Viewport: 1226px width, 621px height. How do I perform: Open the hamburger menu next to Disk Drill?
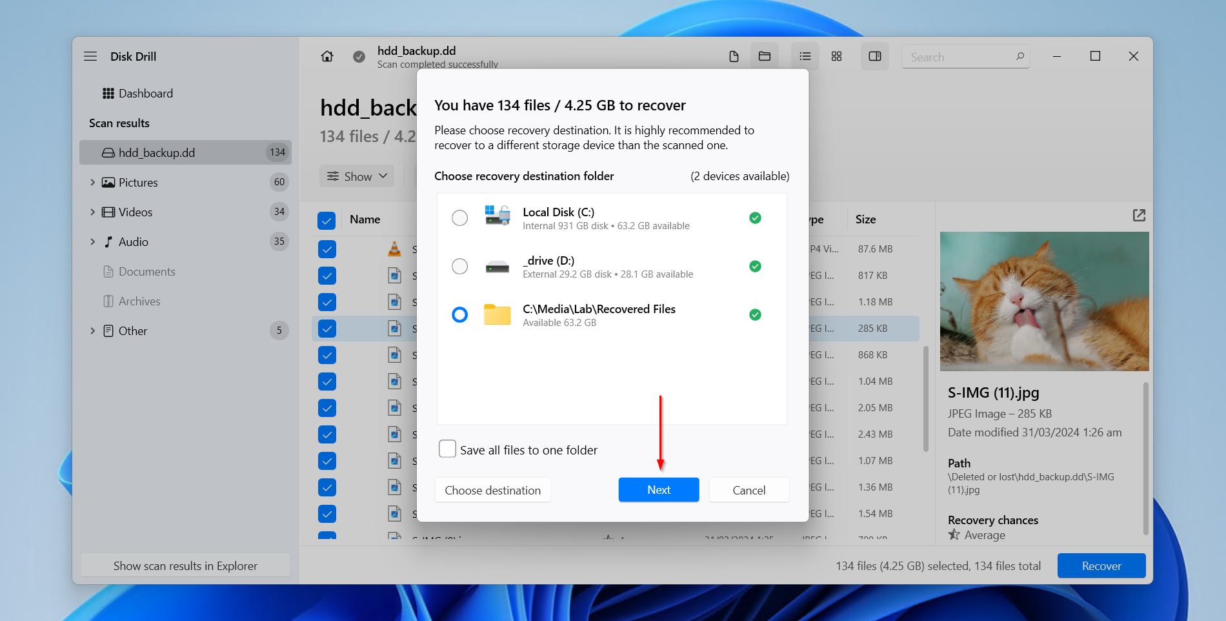tap(90, 56)
